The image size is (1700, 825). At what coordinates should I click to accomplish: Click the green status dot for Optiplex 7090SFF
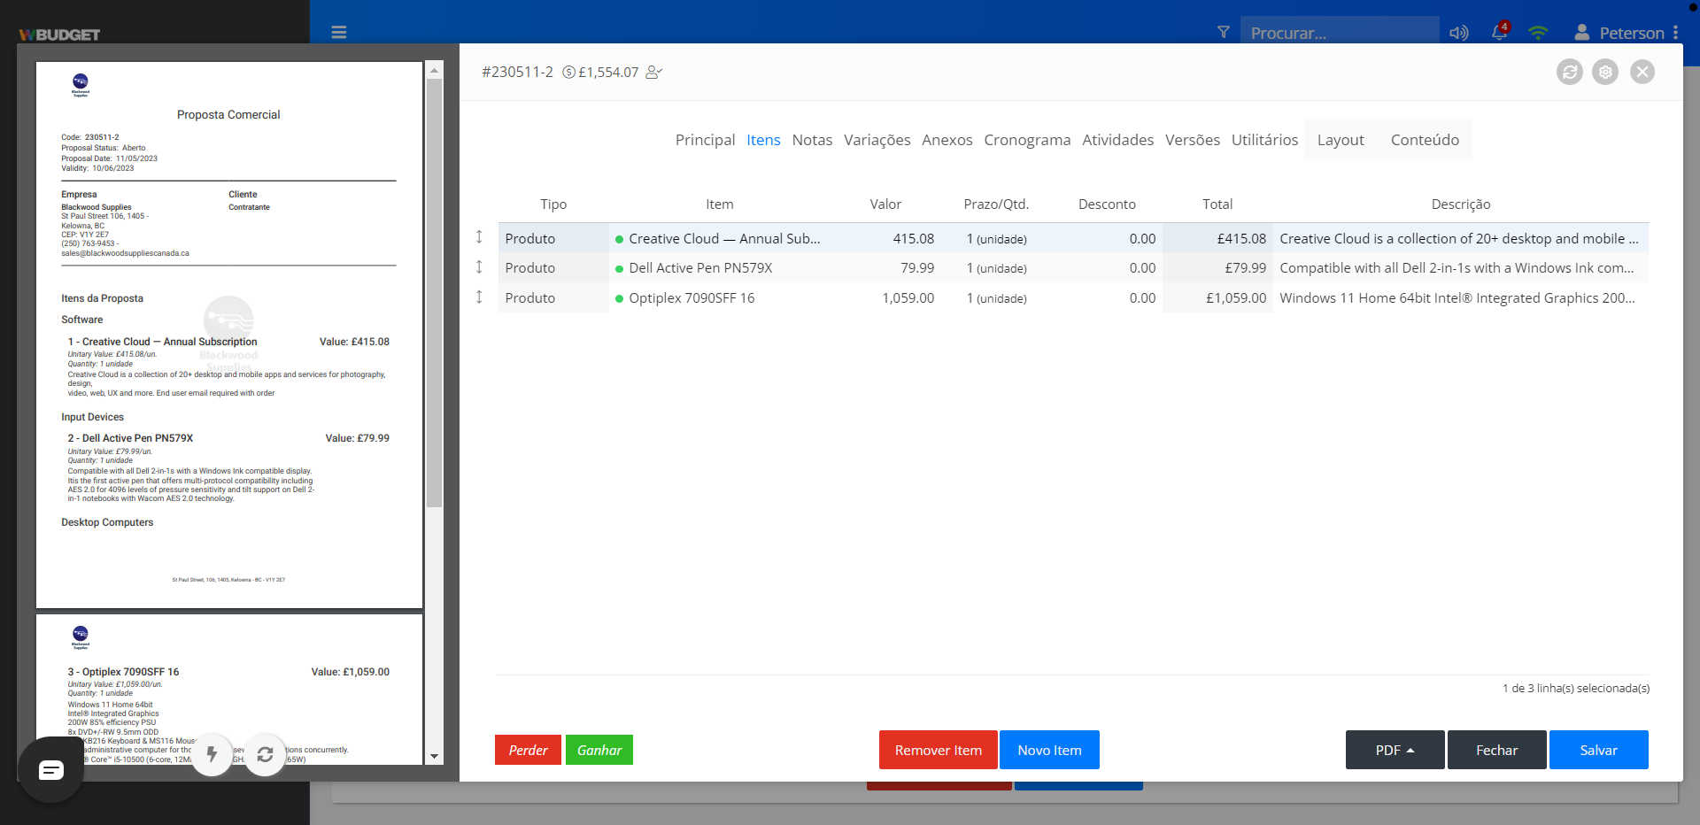pos(620,299)
